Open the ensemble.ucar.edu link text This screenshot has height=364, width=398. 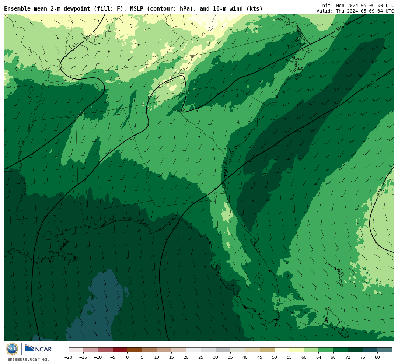(29, 359)
